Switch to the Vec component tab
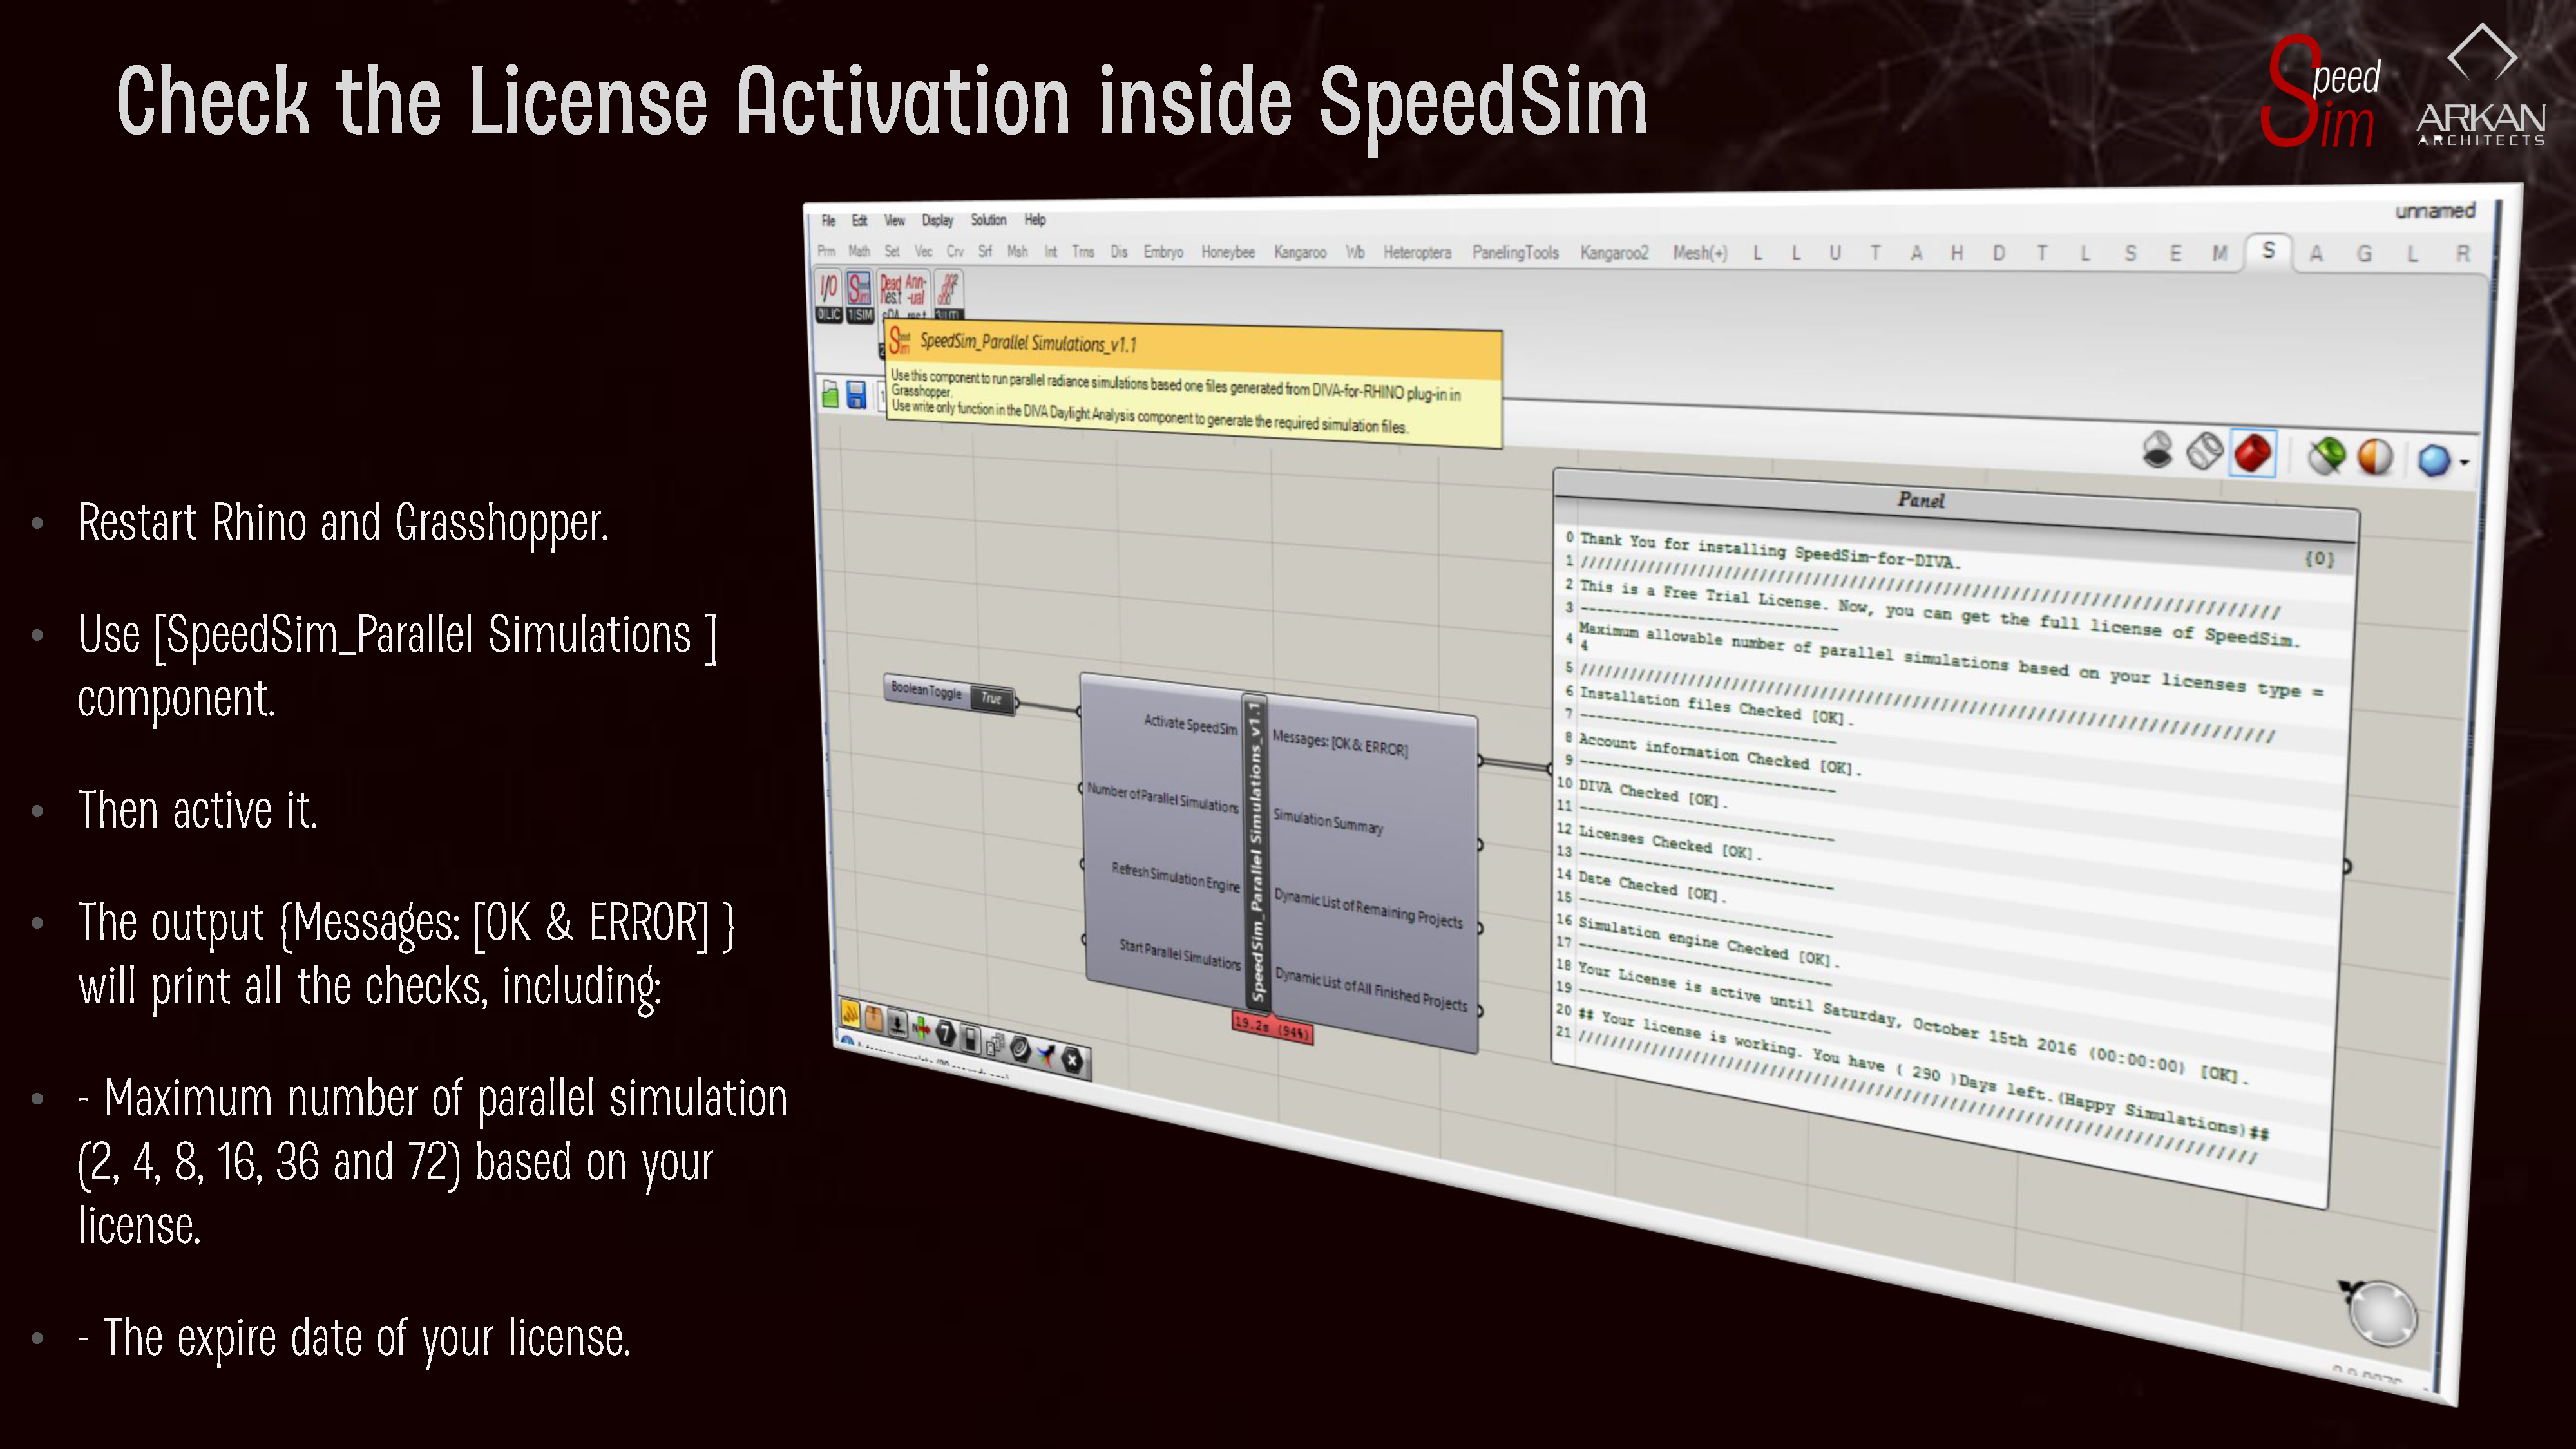Viewport: 2576px width, 1449px height. point(923,251)
